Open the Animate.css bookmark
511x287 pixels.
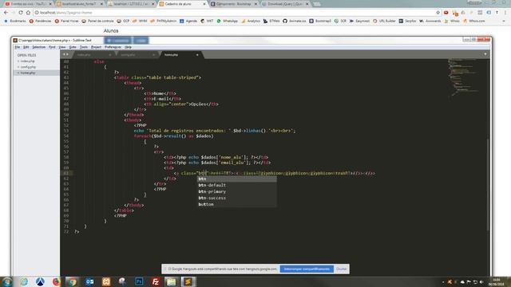295,21
